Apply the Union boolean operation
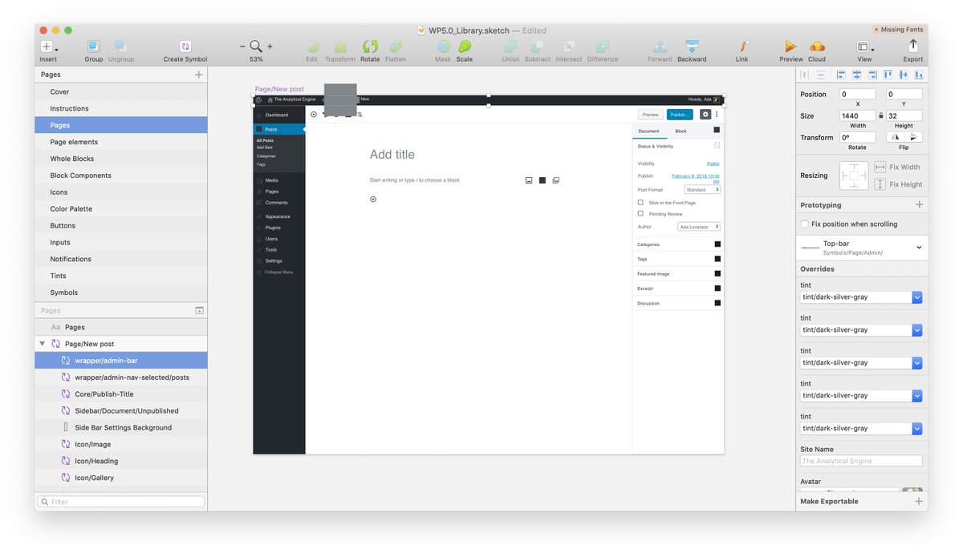The image size is (963, 557). (510, 48)
